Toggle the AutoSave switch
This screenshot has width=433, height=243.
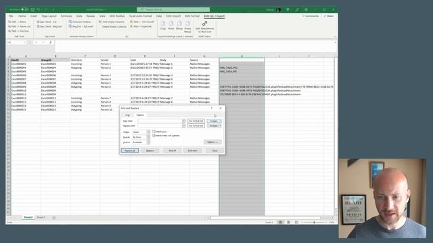(25, 9)
